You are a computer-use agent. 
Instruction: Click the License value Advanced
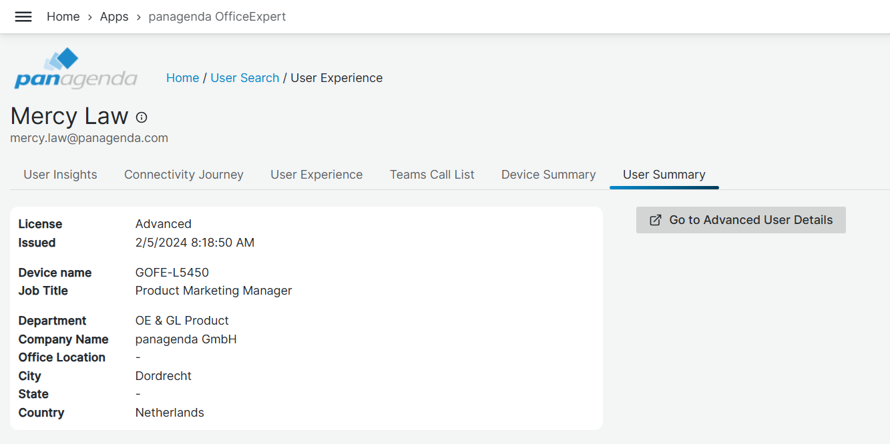[x=164, y=224]
